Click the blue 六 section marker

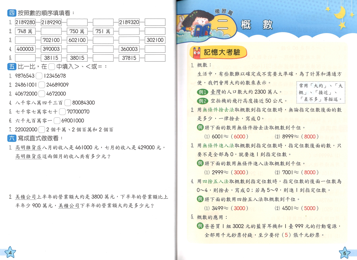[x=12, y=138]
